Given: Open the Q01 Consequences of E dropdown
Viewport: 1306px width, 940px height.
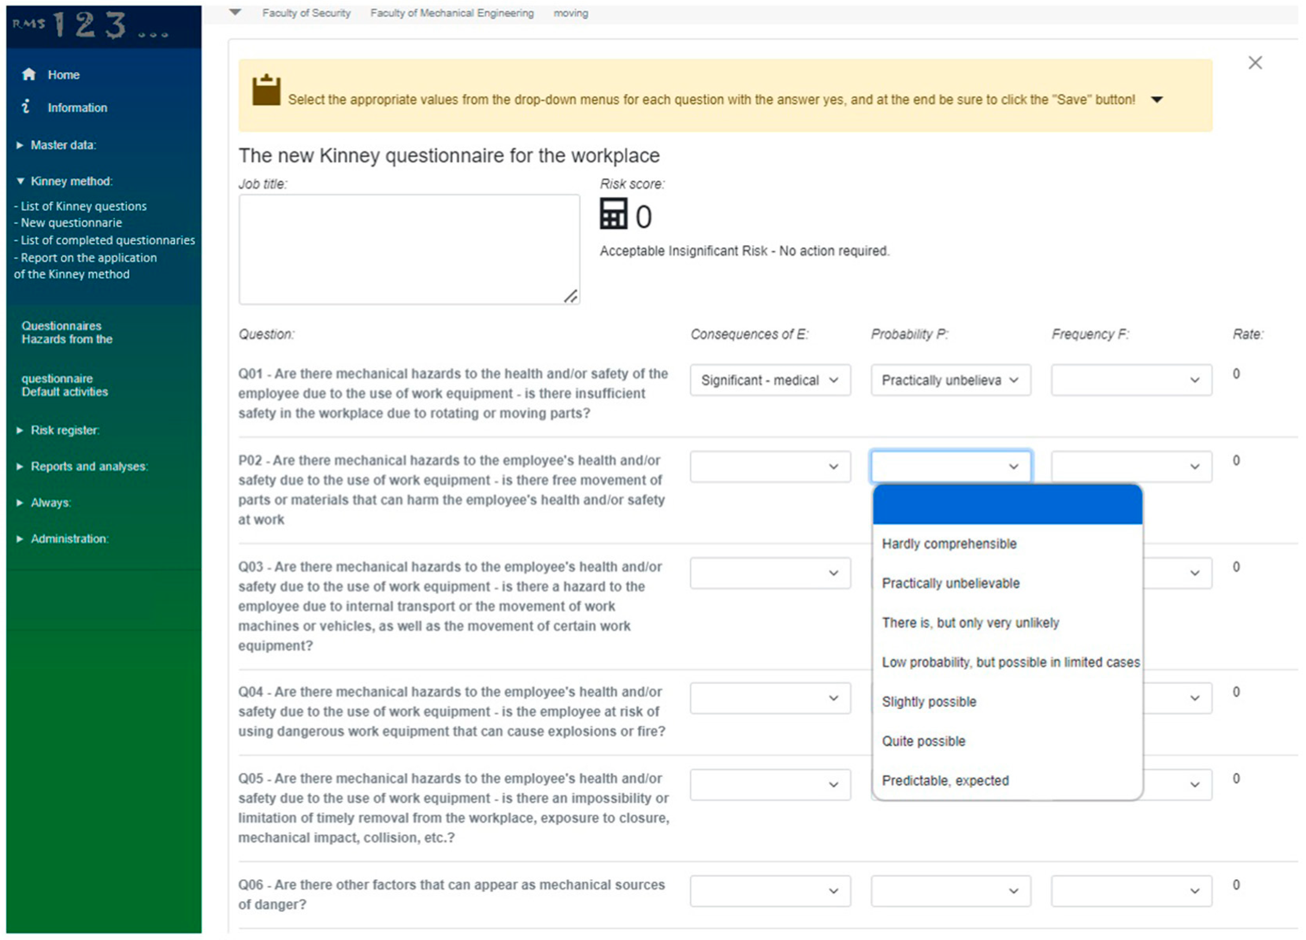Looking at the screenshot, I should click(x=770, y=380).
